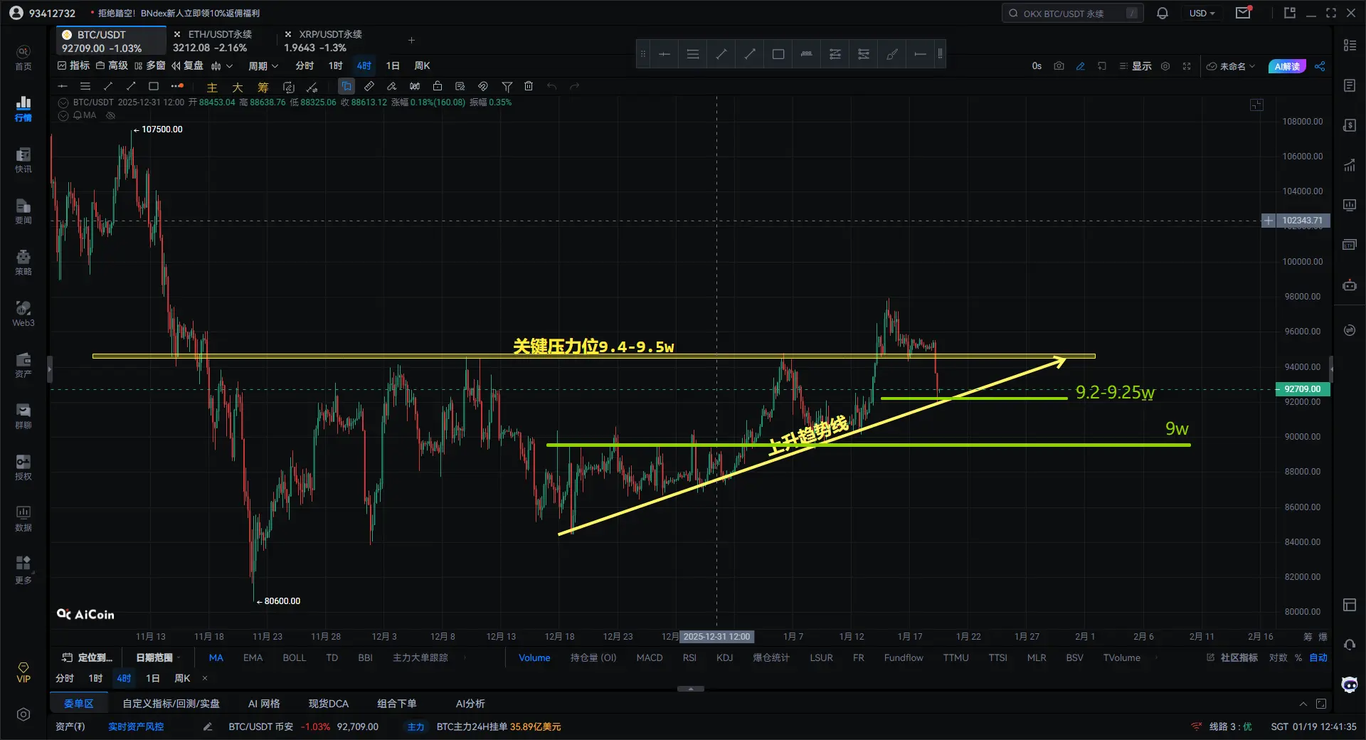Open the AI分析 tab
Image resolution: width=1366 pixels, height=740 pixels.
[x=470, y=704]
